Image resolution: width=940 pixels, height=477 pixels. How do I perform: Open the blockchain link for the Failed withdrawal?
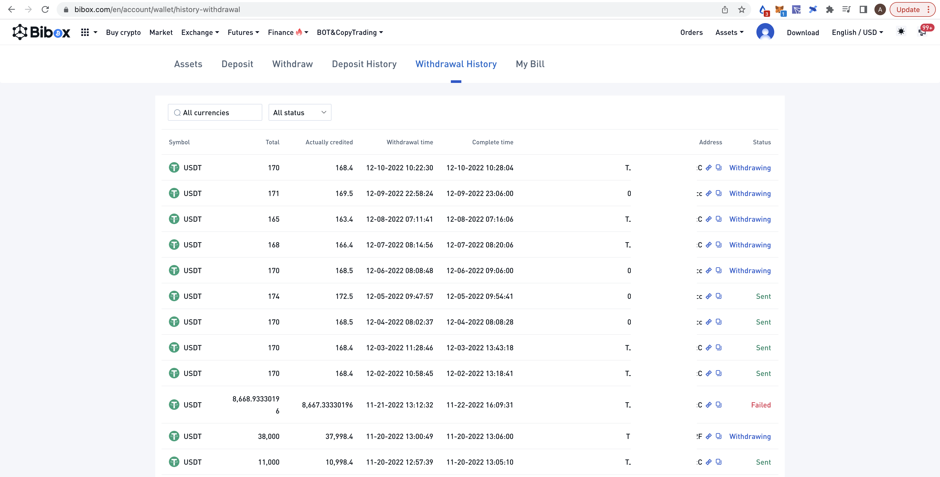click(709, 405)
